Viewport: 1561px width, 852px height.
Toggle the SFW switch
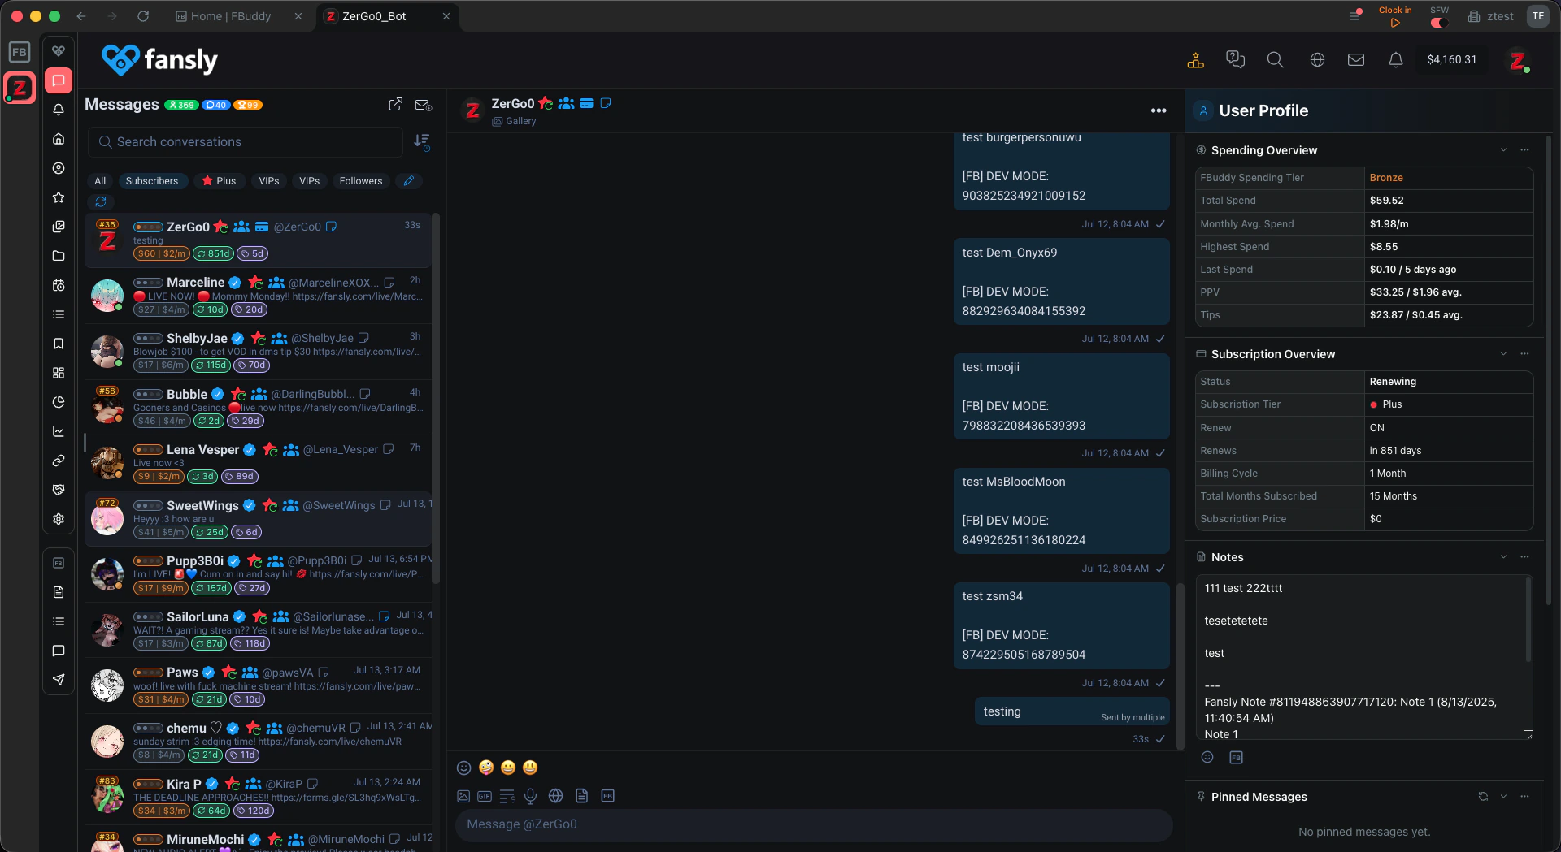[1439, 23]
